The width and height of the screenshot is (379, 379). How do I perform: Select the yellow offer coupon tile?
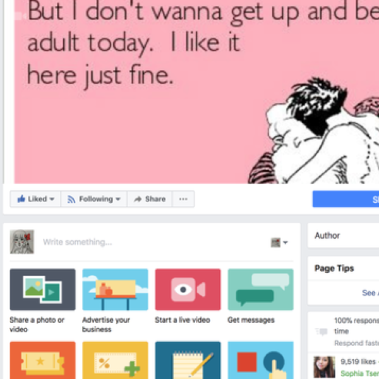(x=115, y=360)
